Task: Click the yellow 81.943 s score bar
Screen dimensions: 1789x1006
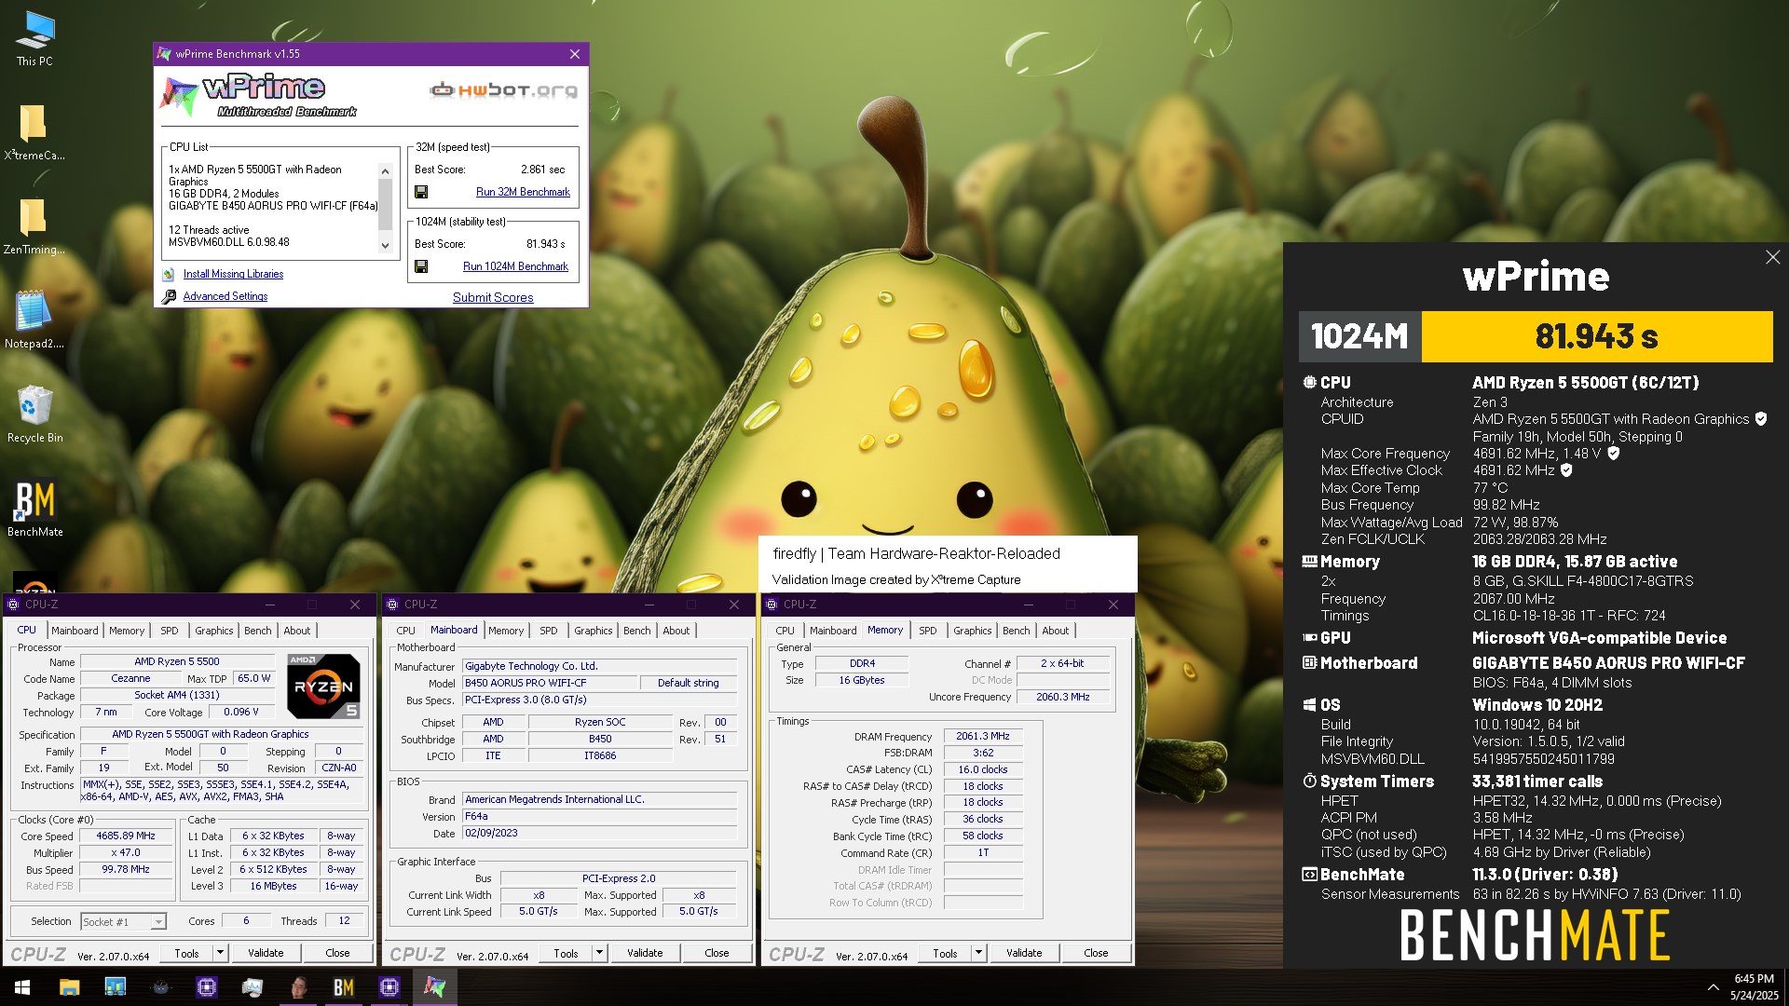Action: point(1596,336)
